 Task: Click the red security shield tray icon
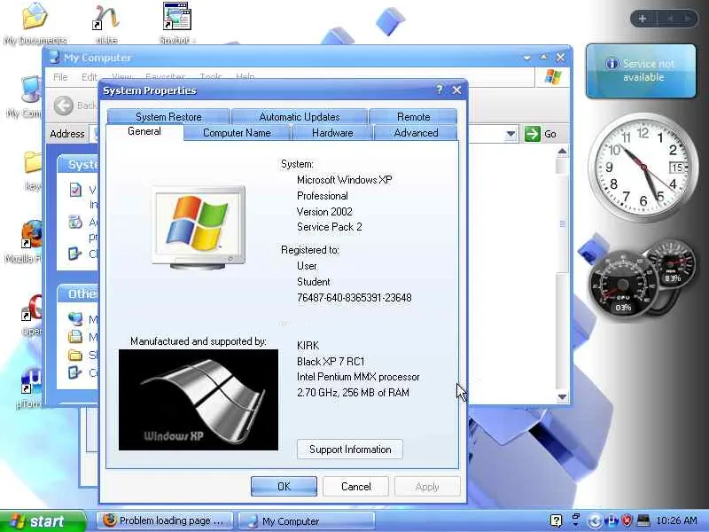point(627,521)
